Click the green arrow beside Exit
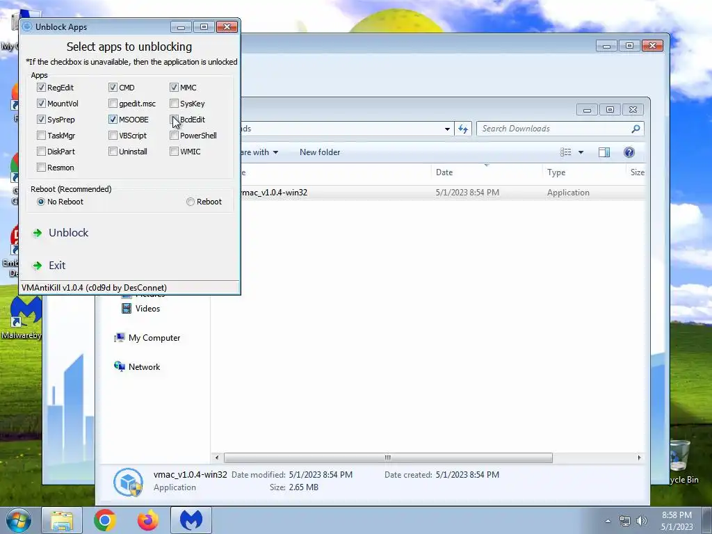The height and width of the screenshot is (534, 712). tap(38, 266)
